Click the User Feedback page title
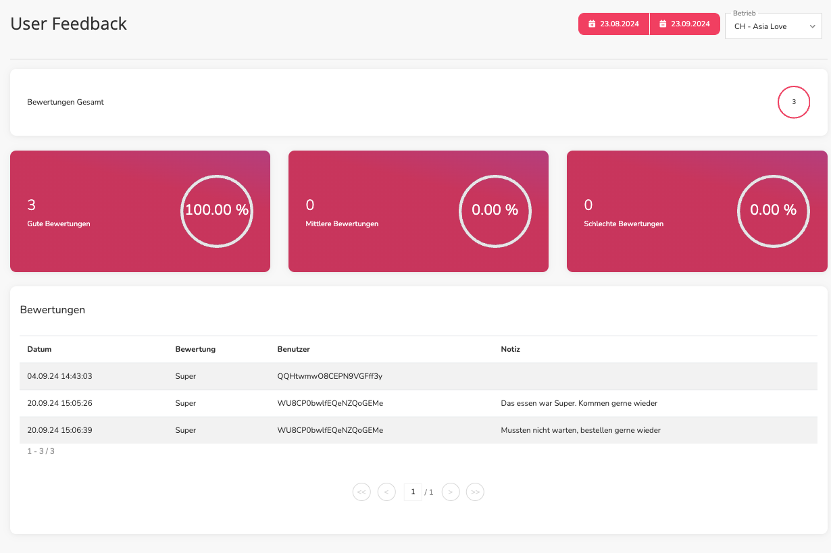This screenshot has height=553, width=831. point(69,24)
